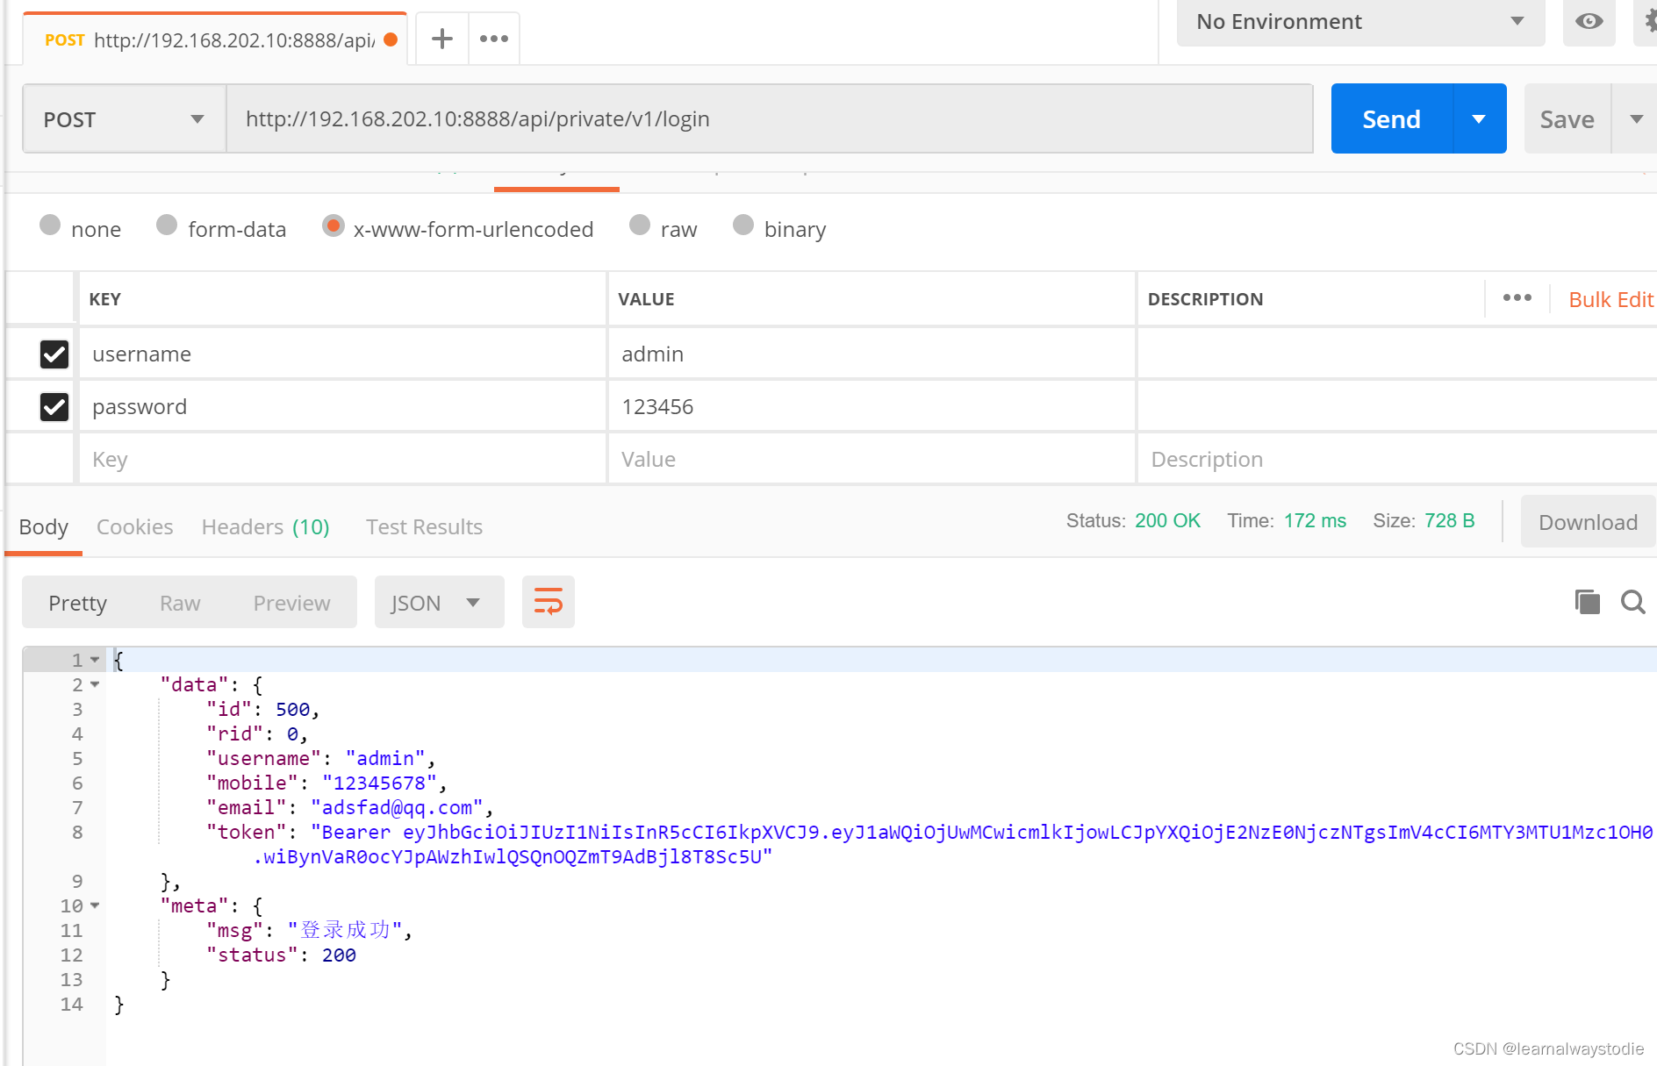Open the environment quick look eye icon

click(x=1589, y=23)
